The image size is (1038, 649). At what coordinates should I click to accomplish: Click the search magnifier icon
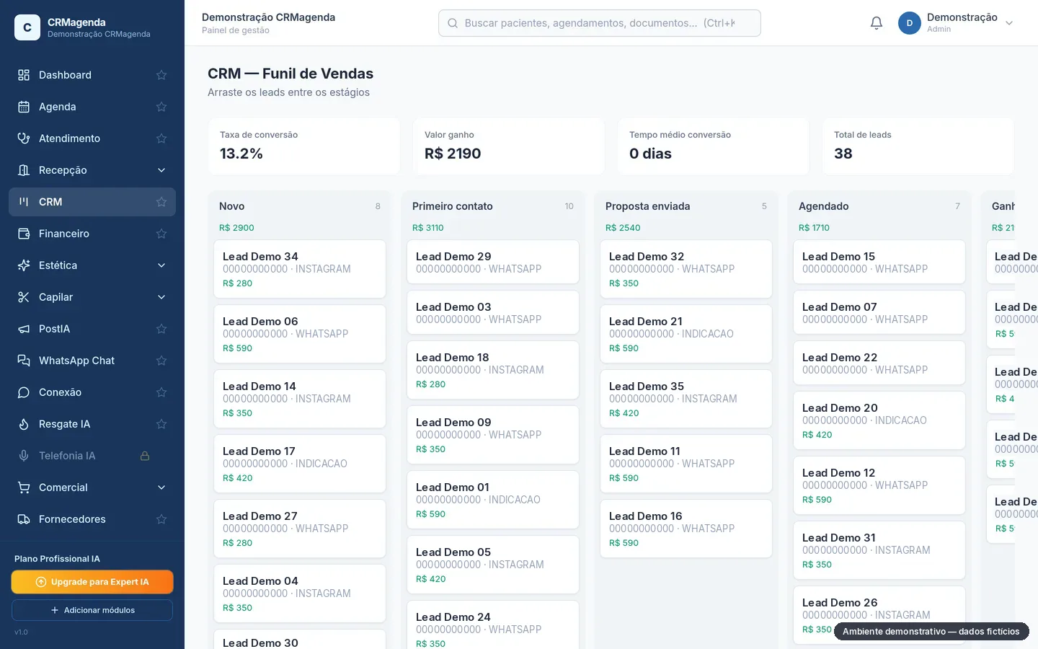pos(453,23)
